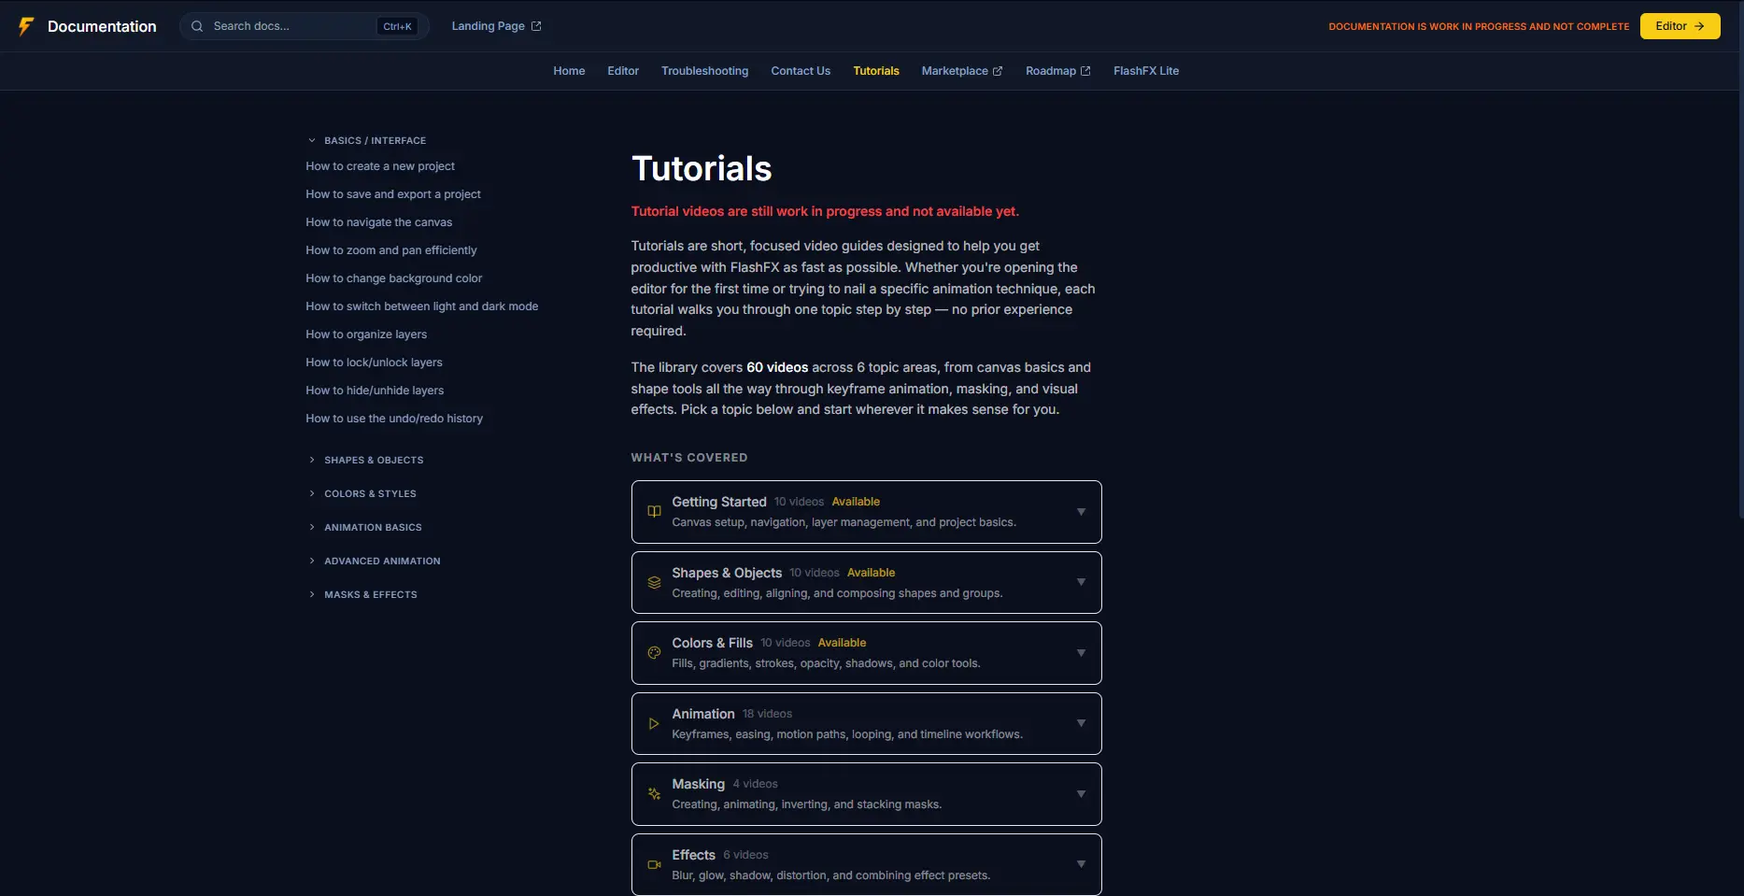1744x896 pixels.
Task: Open the FlashFX Lite nav item
Action: (1146, 71)
